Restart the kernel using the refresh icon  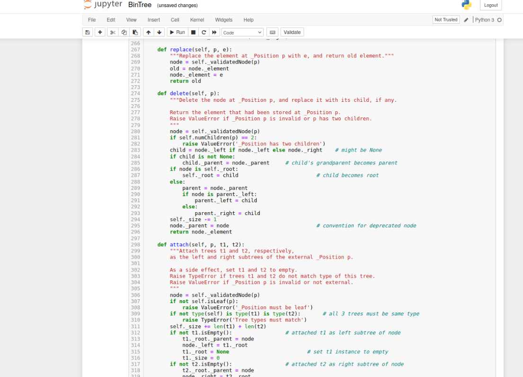click(204, 32)
